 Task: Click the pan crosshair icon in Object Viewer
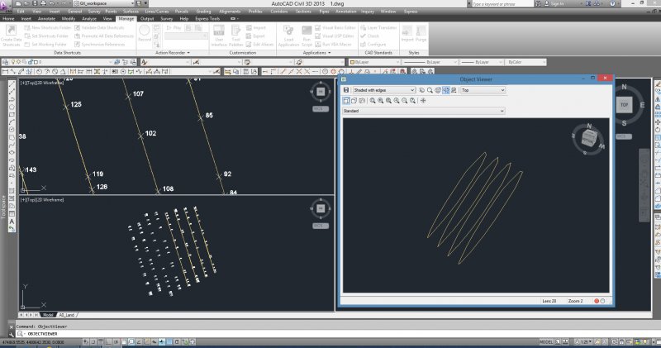pos(423,100)
